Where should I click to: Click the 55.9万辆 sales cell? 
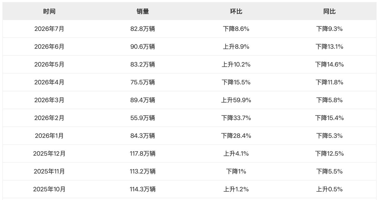pos(142,118)
